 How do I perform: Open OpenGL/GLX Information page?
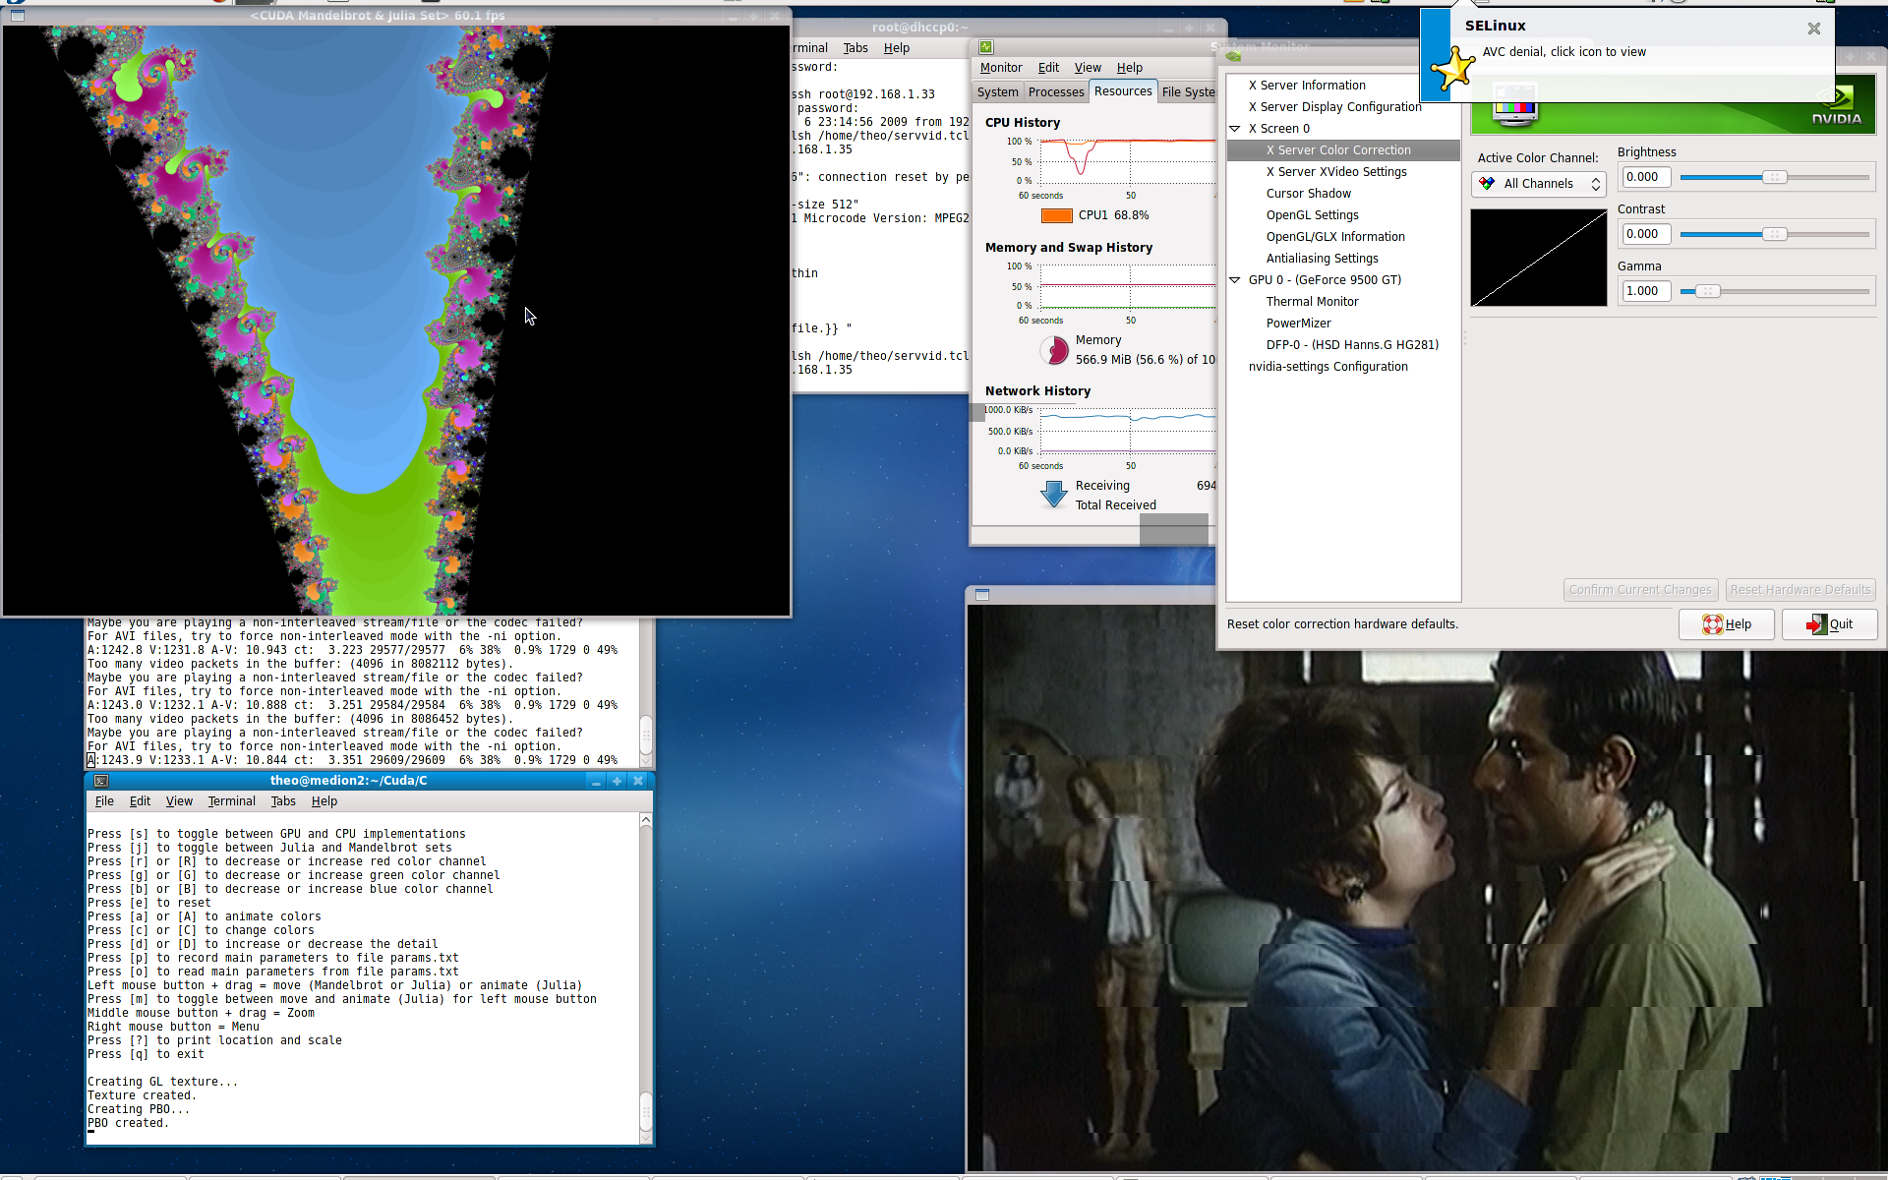[1335, 237]
